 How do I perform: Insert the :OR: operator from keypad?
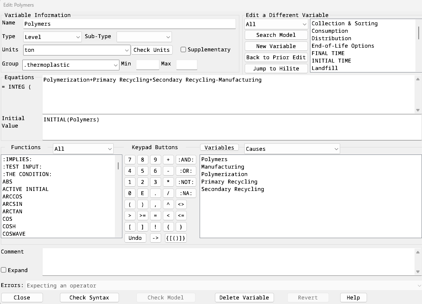coord(186,171)
